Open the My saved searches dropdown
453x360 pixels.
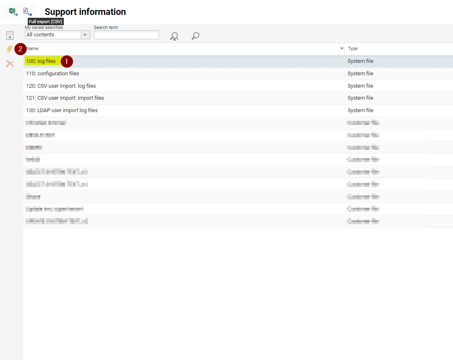point(85,35)
